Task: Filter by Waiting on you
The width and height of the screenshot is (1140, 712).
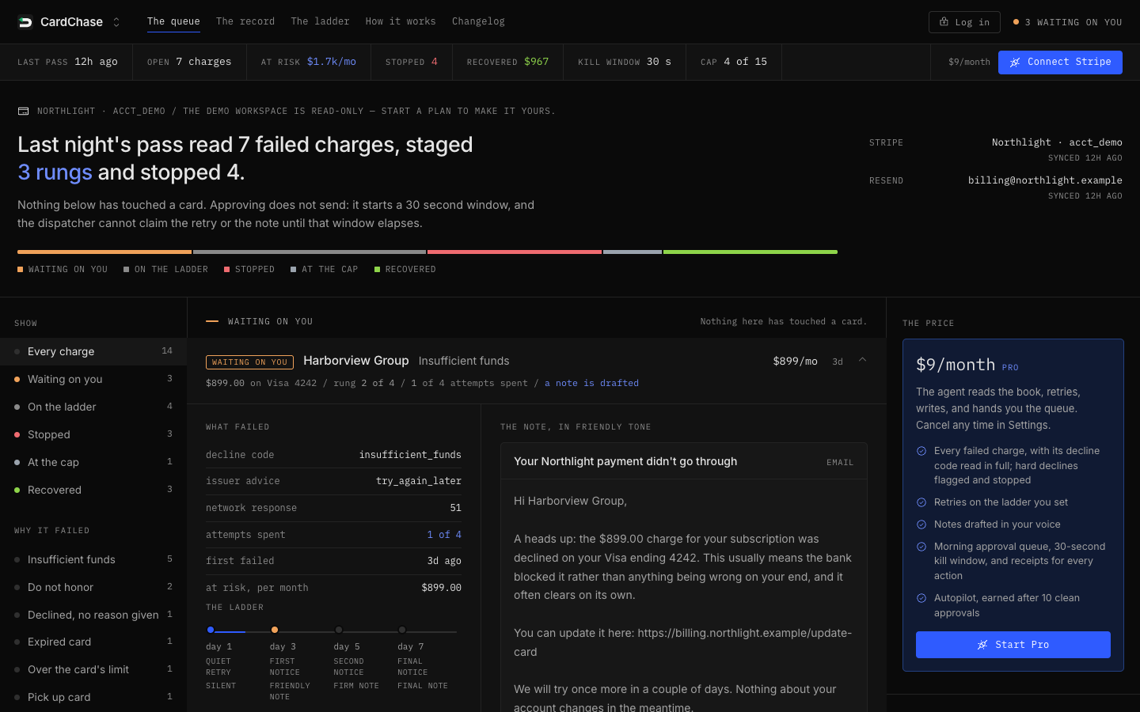Action: click(x=93, y=379)
